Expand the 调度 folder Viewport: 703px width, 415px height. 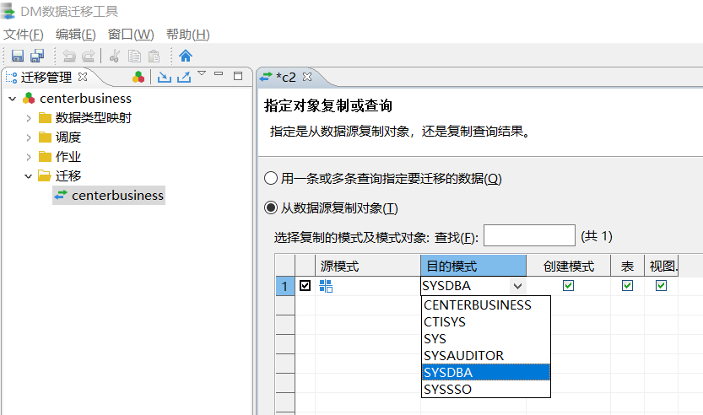29,137
